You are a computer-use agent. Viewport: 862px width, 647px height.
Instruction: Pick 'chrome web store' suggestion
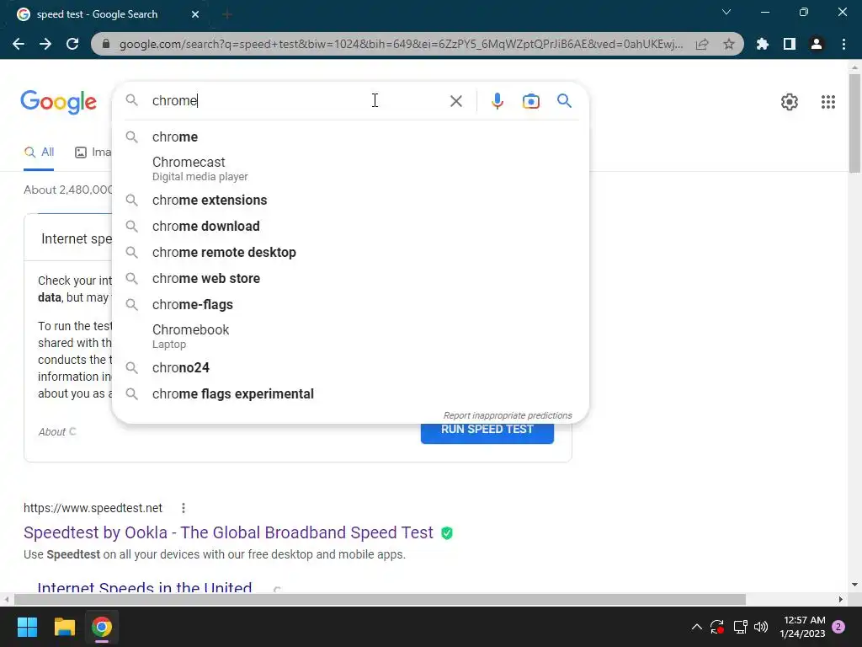[x=350, y=278]
